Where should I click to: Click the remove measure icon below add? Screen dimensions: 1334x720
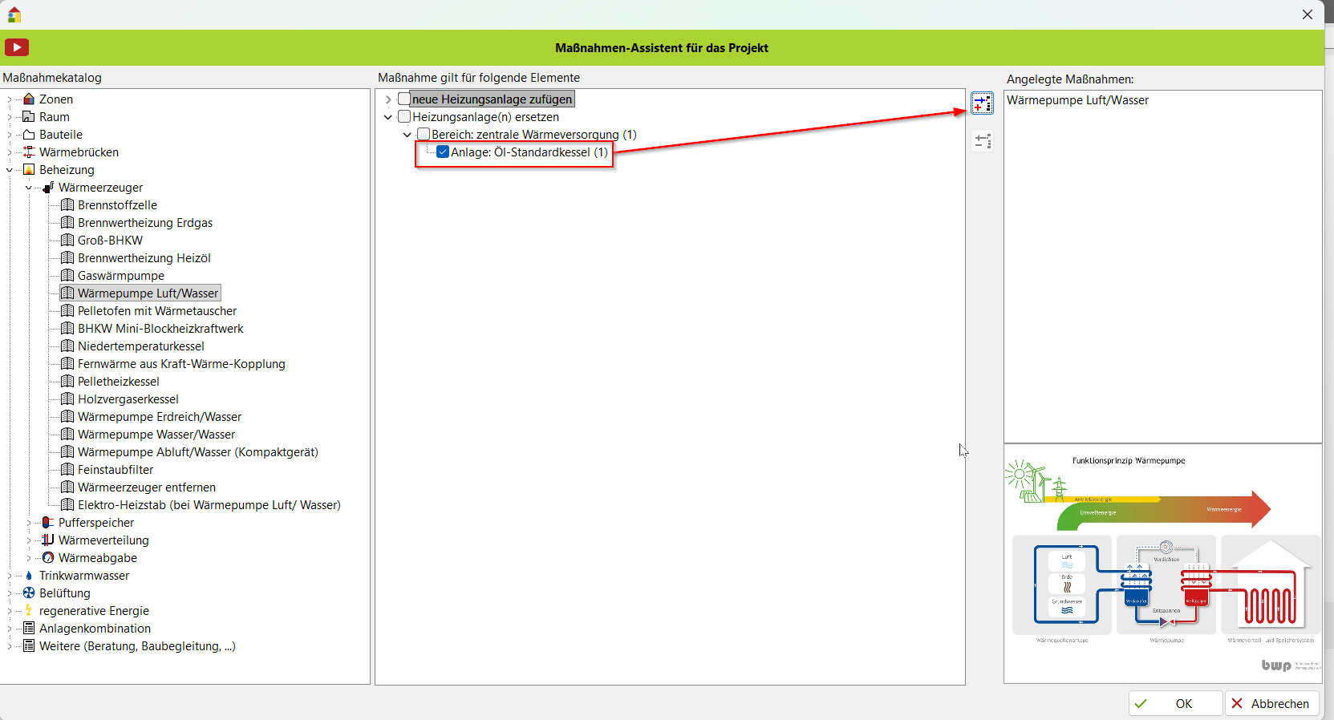[x=982, y=142]
